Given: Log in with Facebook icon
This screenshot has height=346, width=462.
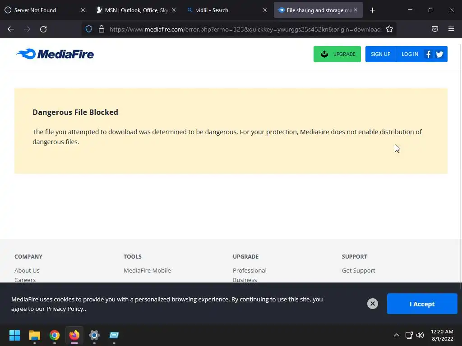Looking at the screenshot, I should tap(429, 54).
